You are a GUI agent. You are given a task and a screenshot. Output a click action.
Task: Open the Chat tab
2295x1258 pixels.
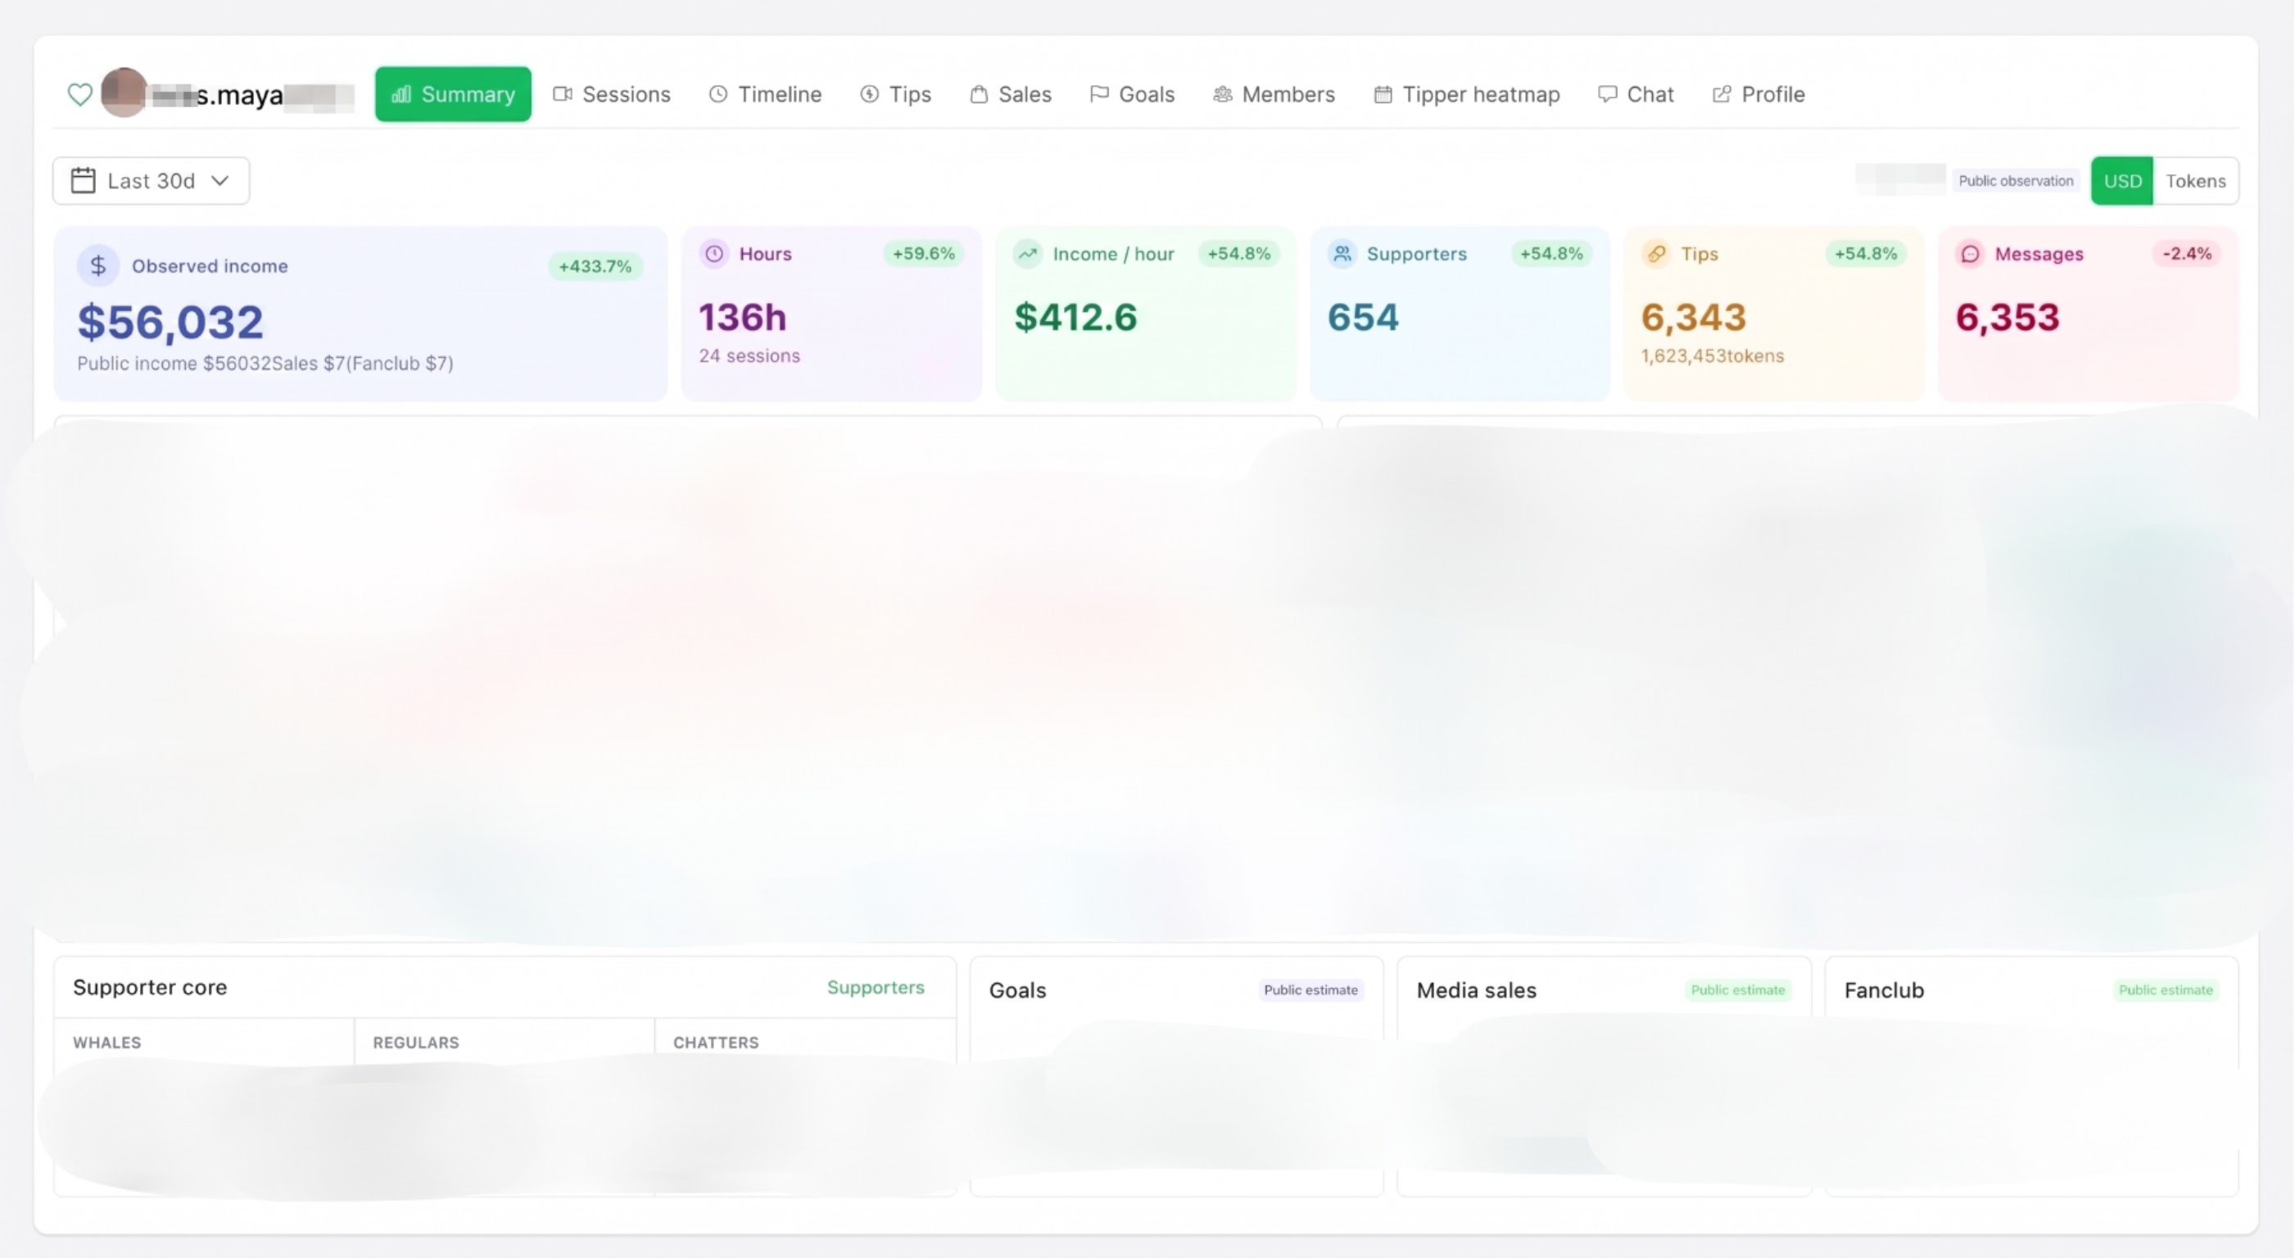[1636, 93]
